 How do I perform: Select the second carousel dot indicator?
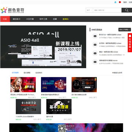(43, 65)
